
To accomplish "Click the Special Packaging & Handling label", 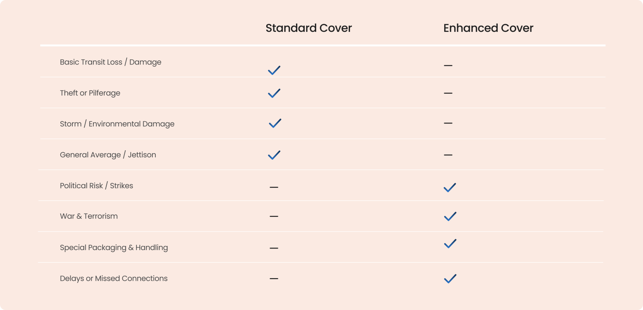I will (x=114, y=247).
